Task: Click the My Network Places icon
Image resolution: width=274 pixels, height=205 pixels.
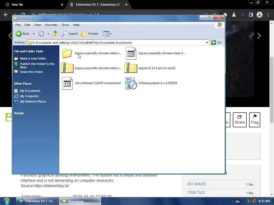Action: [x=16, y=101]
